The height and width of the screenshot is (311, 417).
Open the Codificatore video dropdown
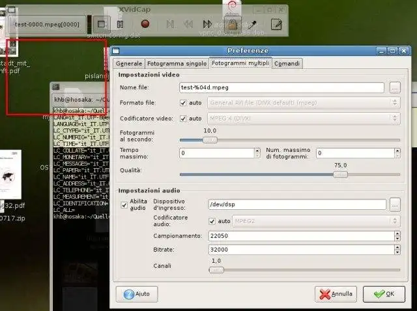(x=304, y=119)
